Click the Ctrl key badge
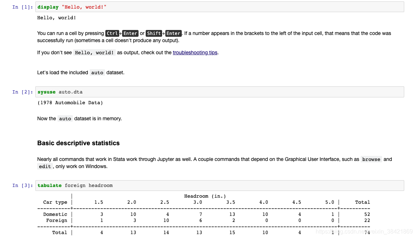The height and width of the screenshot is (238, 416). tap(112, 33)
